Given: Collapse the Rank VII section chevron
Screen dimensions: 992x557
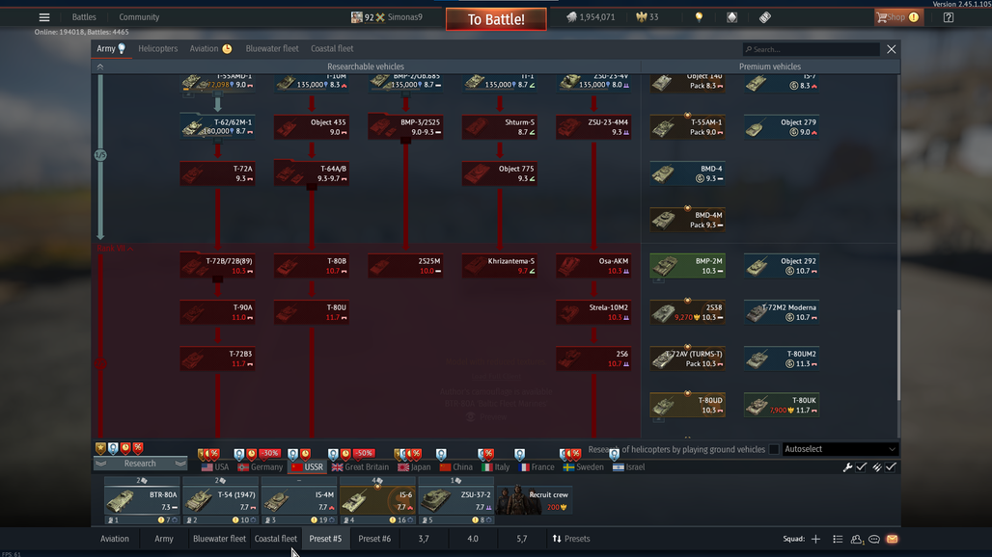Looking at the screenshot, I should tap(130, 249).
